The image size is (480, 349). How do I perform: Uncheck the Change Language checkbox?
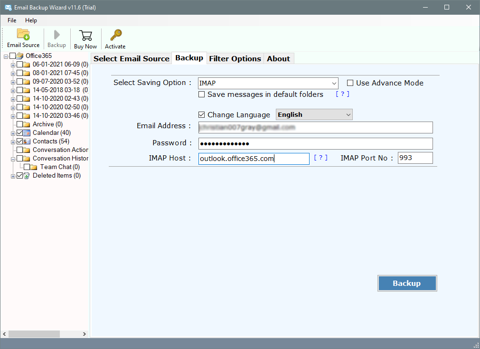pyautogui.click(x=201, y=115)
